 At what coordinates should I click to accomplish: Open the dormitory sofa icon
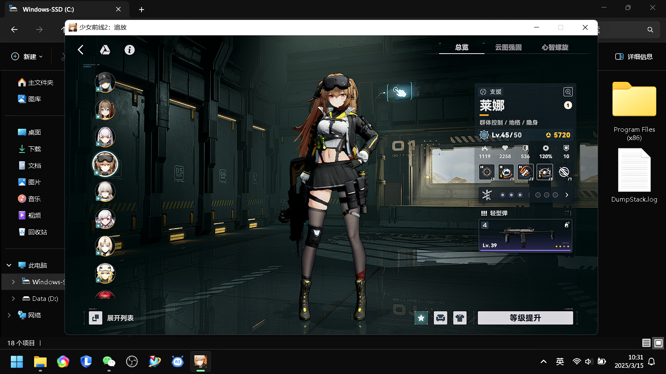tap(440, 318)
